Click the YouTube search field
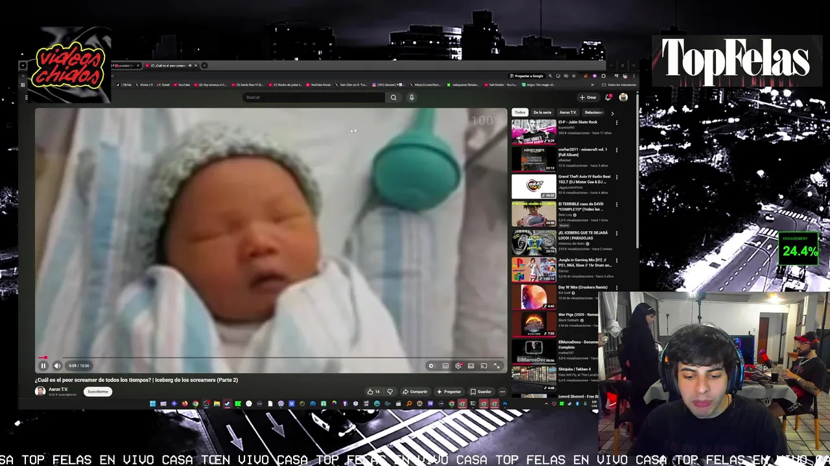 [314, 97]
